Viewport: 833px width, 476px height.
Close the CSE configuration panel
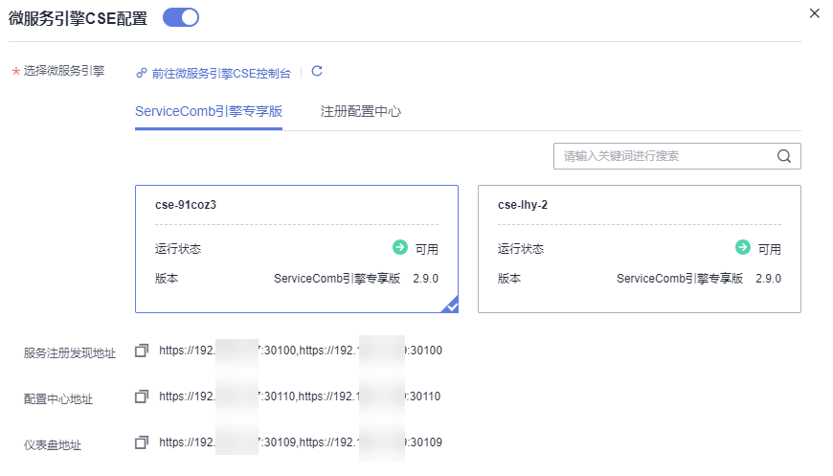815,13
